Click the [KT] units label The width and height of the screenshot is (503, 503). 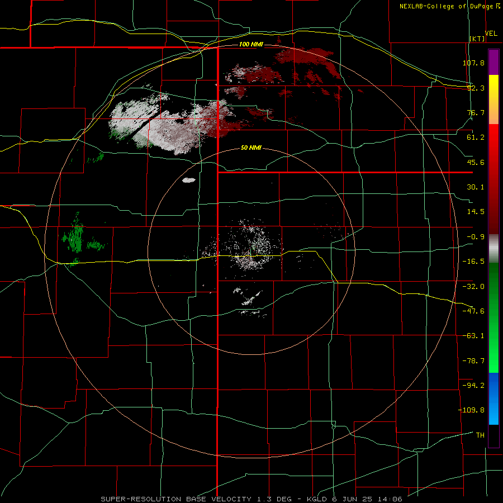pos(477,39)
